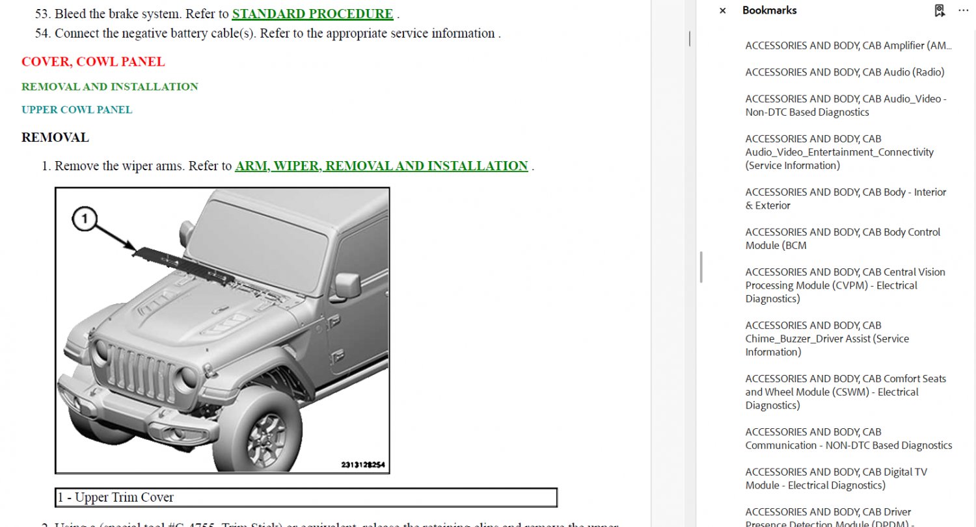Open bookmark CAB Audio_Video_Entertainment_Connectivity (Service Information)

839,152
